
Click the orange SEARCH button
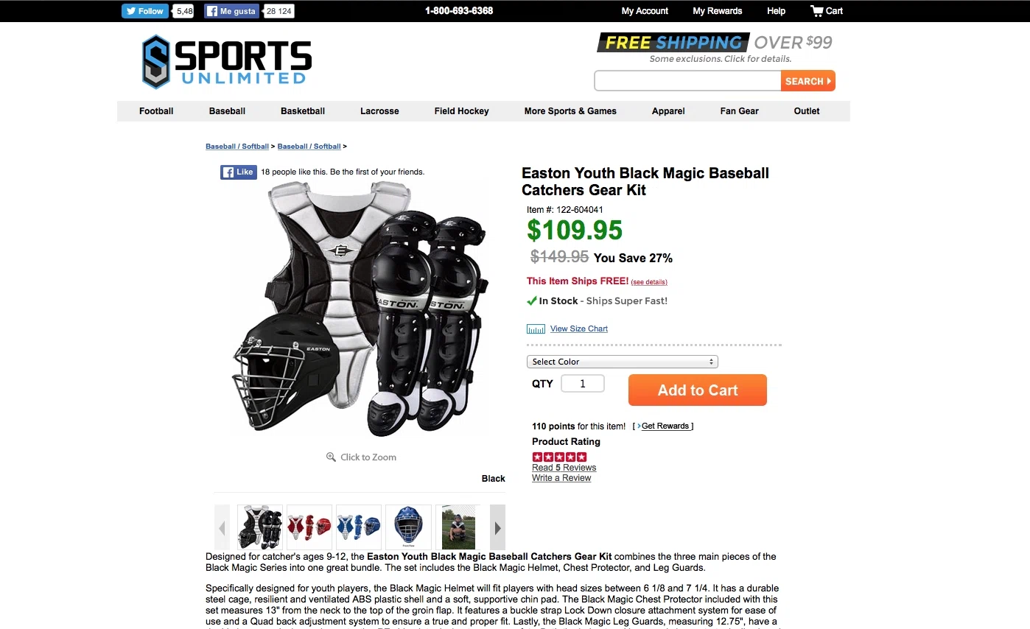pyautogui.click(x=808, y=81)
